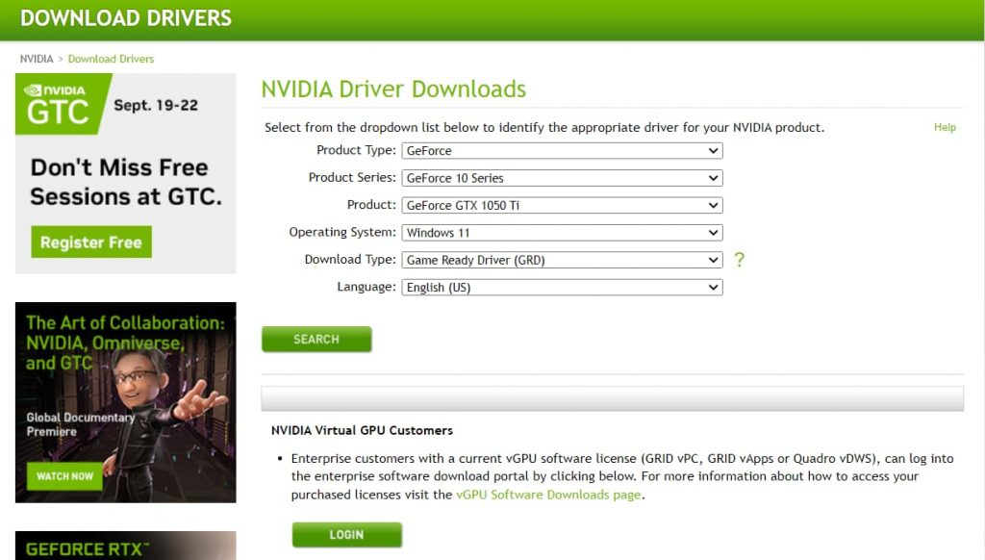Follow the vGPU Software Downloads page link

(548, 495)
